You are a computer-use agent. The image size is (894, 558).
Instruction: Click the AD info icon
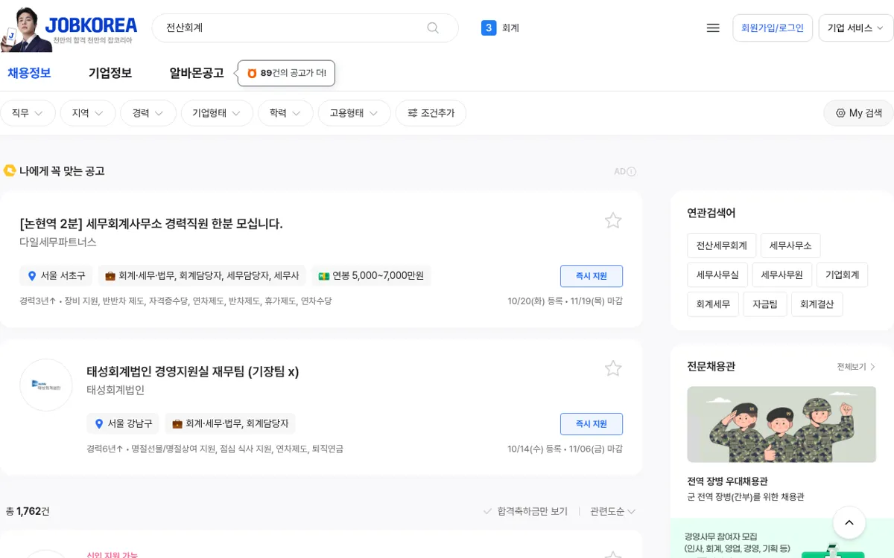(632, 172)
